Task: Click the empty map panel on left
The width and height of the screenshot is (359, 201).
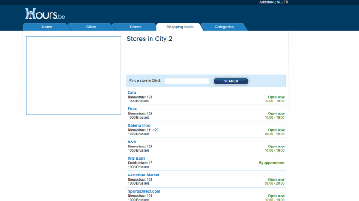Action: (73, 75)
